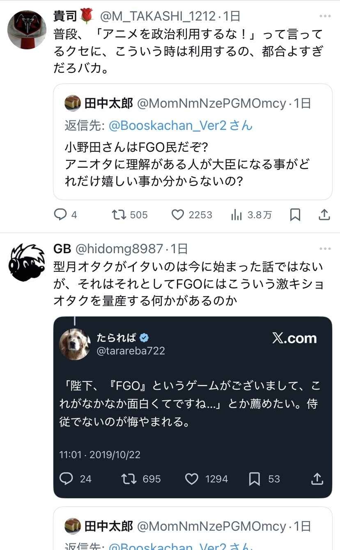Like the tweet with 2253 likes
The width and height of the screenshot is (340, 550).
click(177, 215)
